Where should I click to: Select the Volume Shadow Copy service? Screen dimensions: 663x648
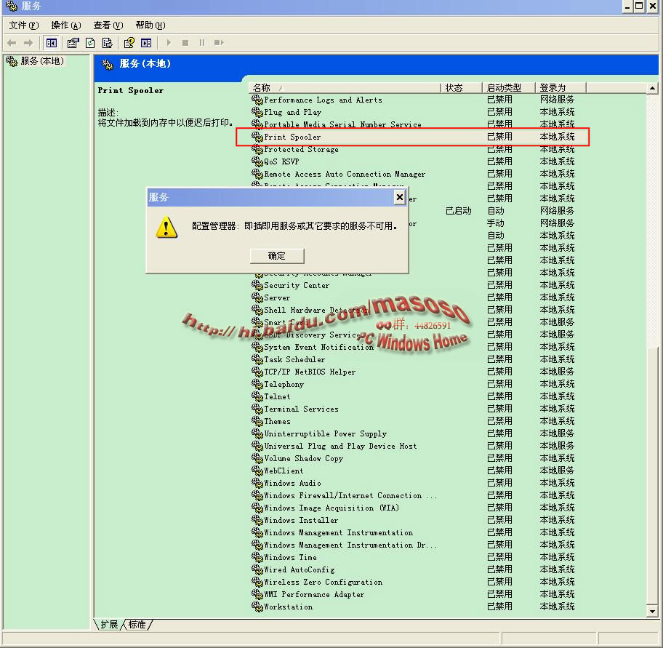(x=303, y=458)
